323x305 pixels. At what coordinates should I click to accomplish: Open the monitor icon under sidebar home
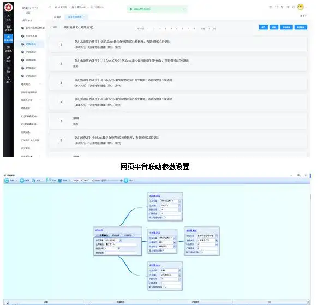click(8, 28)
